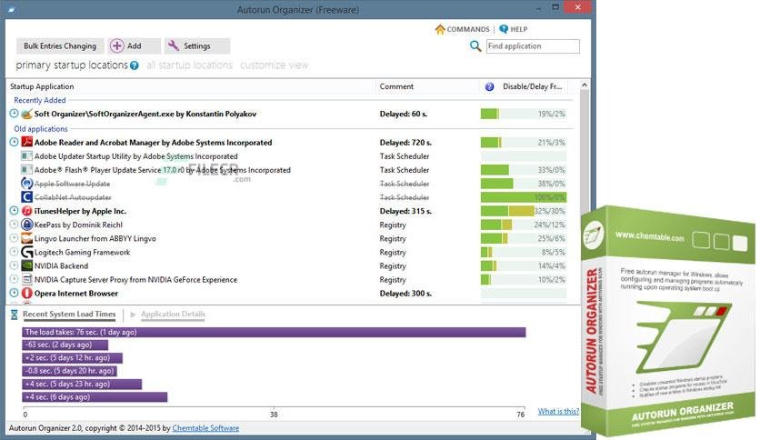Click the Delayed: 300 s. comment

[405, 293]
